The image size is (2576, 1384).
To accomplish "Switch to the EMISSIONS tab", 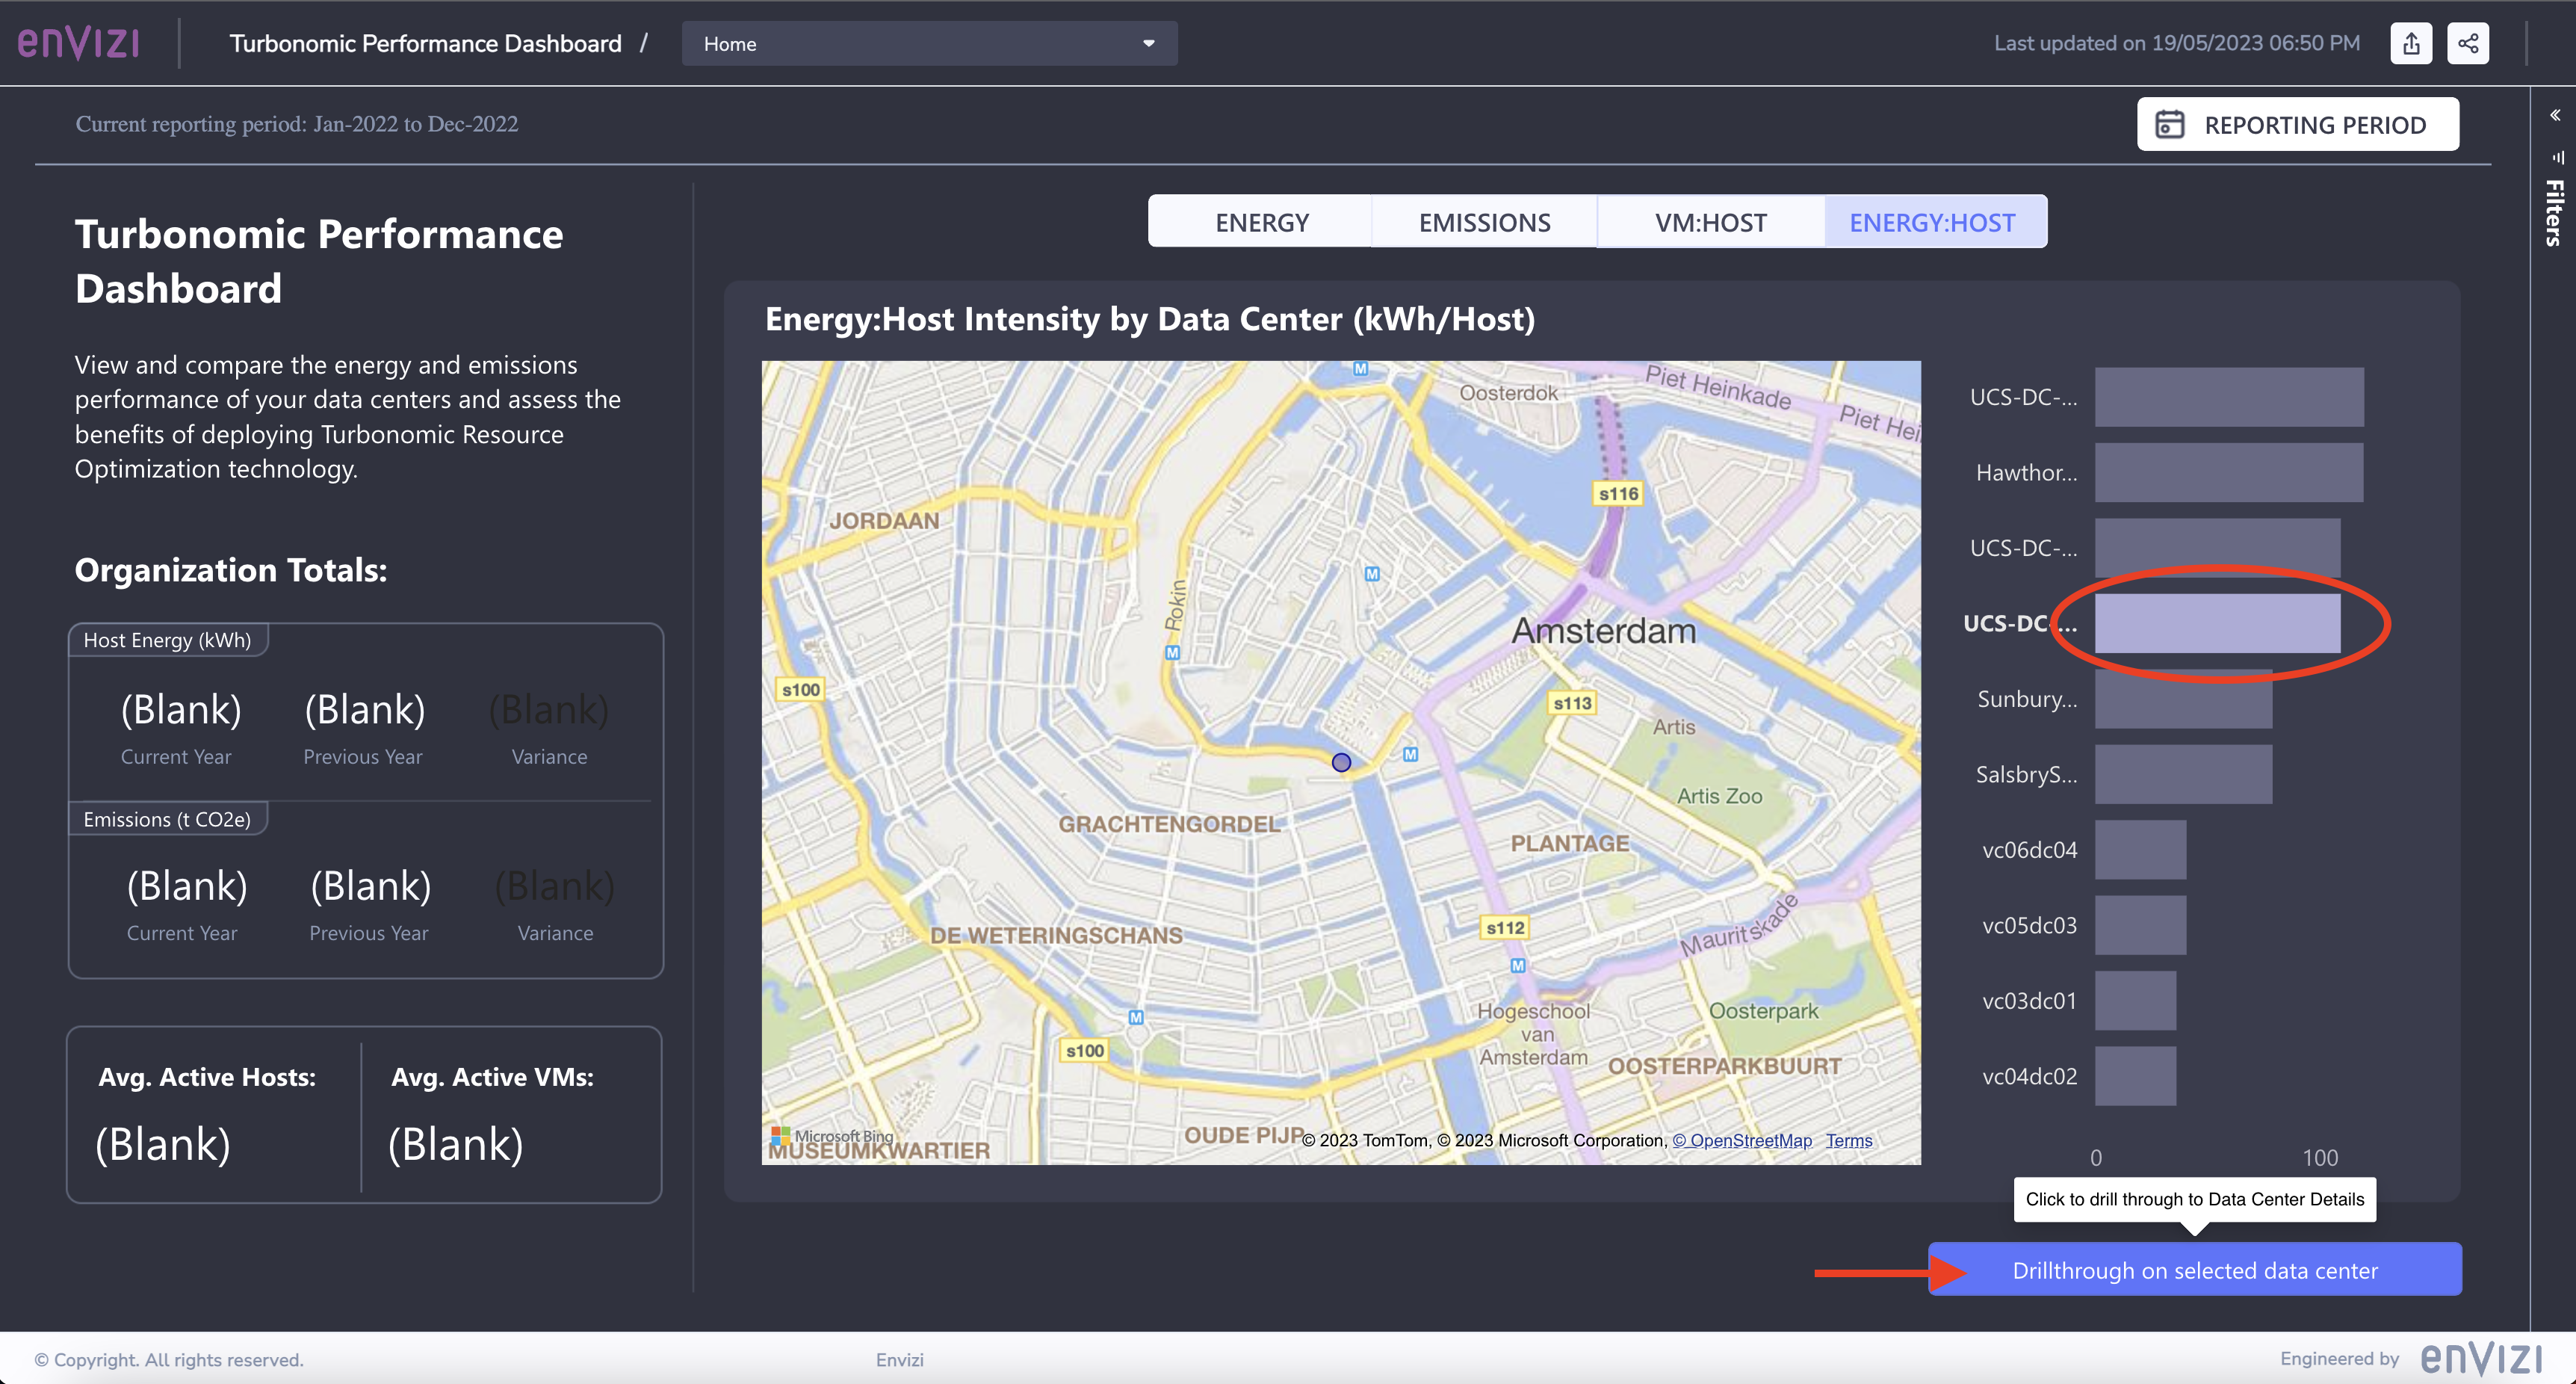I will pos(1484,222).
